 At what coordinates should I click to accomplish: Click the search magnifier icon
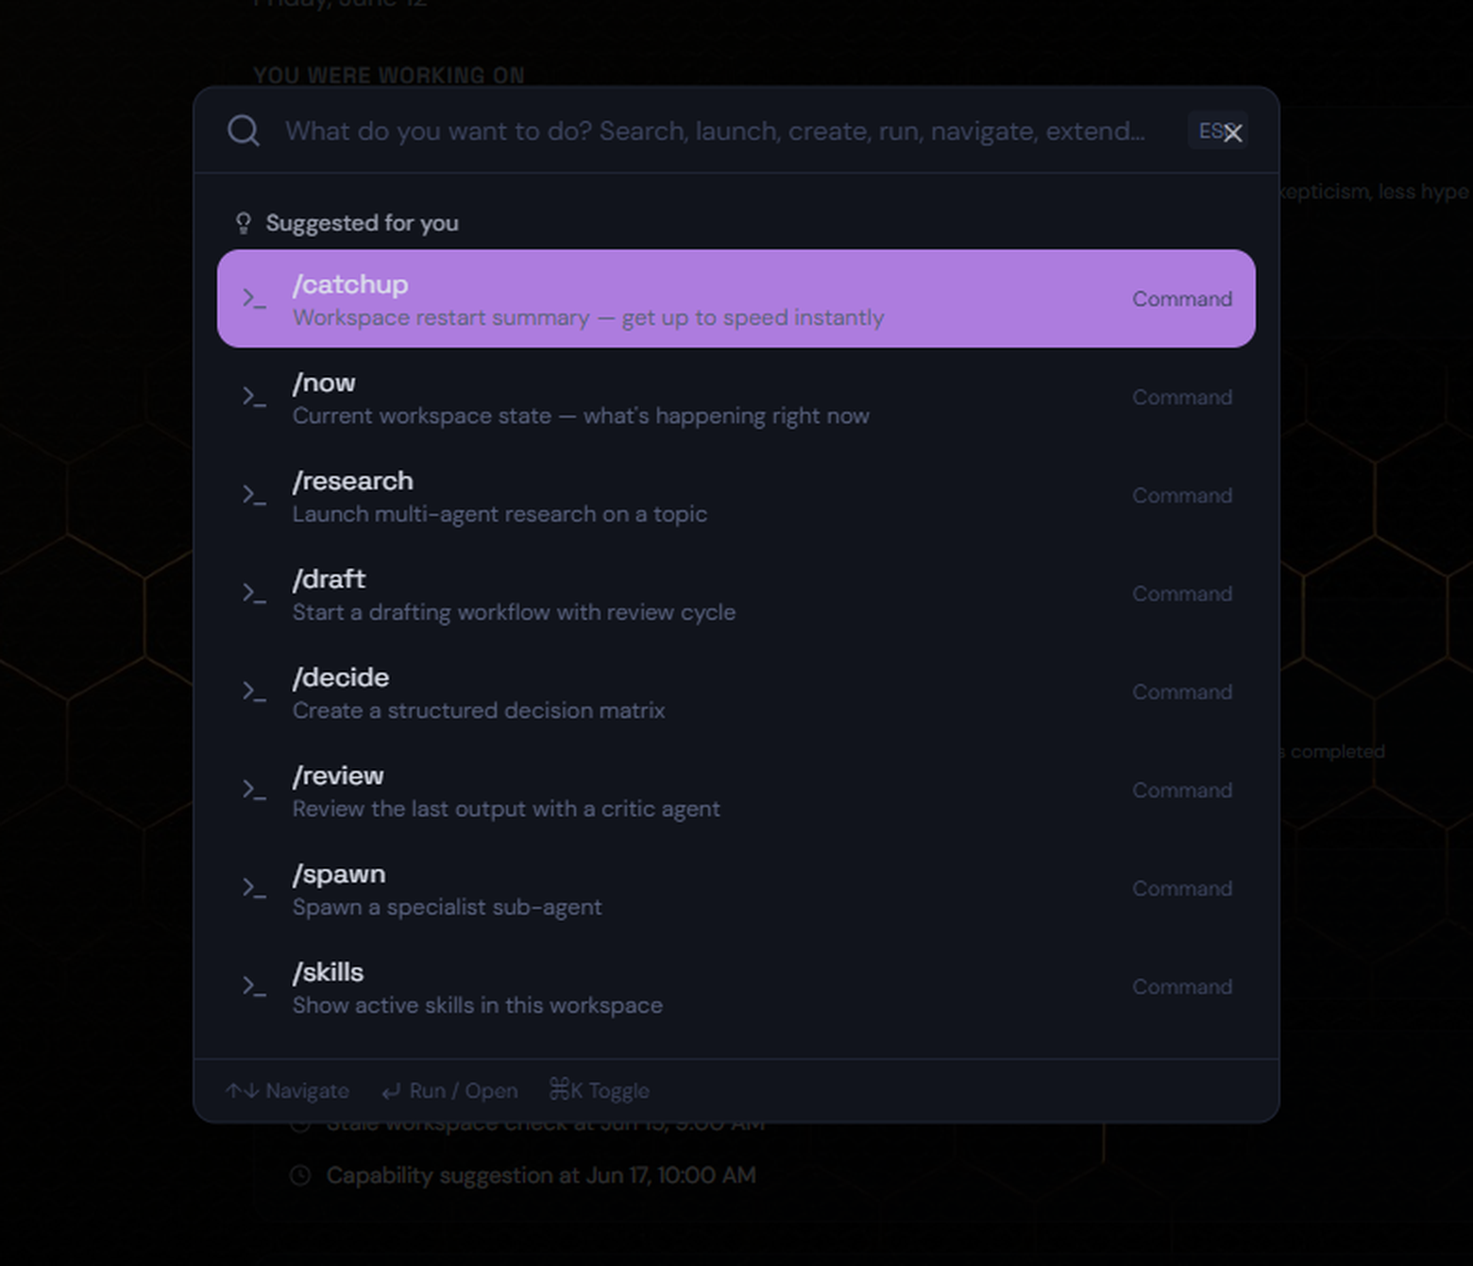[244, 130]
